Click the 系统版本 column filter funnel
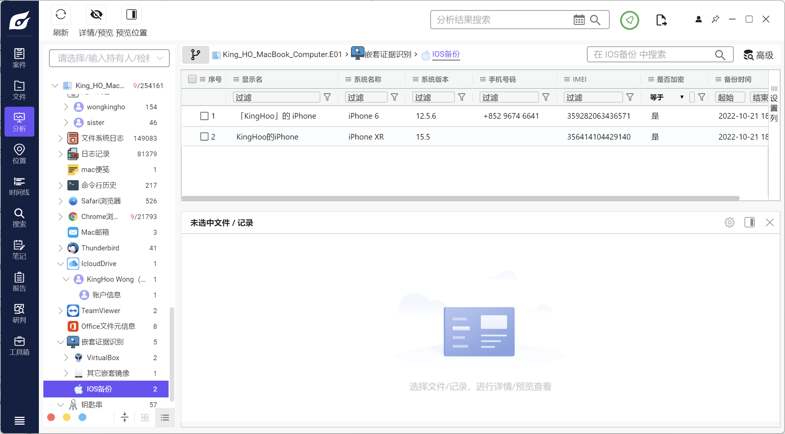The image size is (785, 434). click(x=462, y=97)
